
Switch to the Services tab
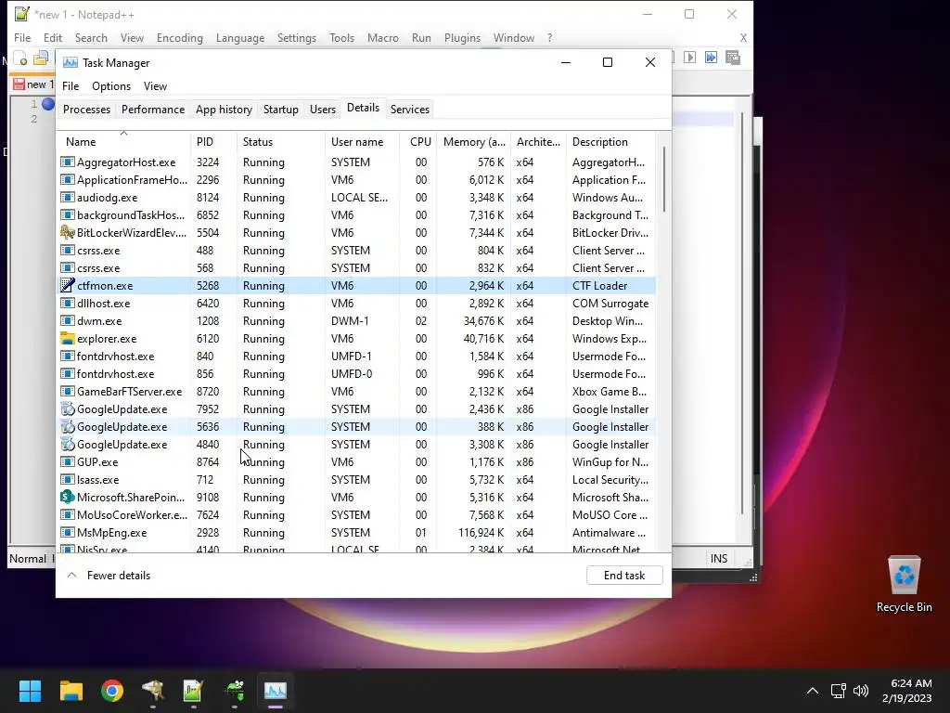409,110
